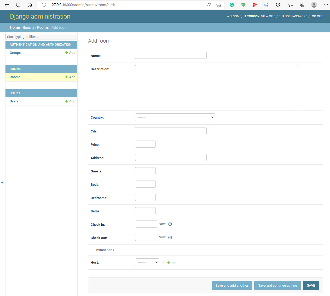Click the SAVE button

point(311,285)
